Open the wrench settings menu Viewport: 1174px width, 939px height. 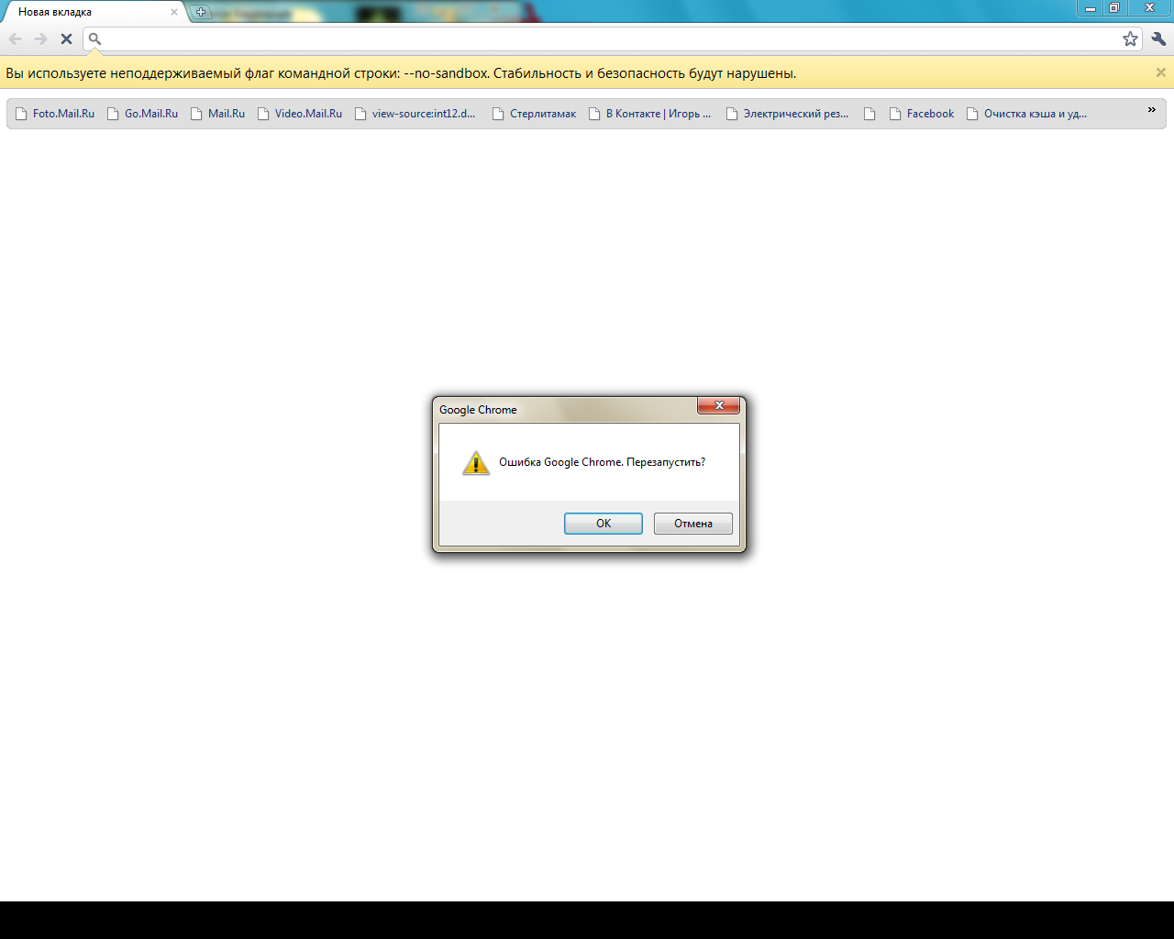click(1158, 39)
